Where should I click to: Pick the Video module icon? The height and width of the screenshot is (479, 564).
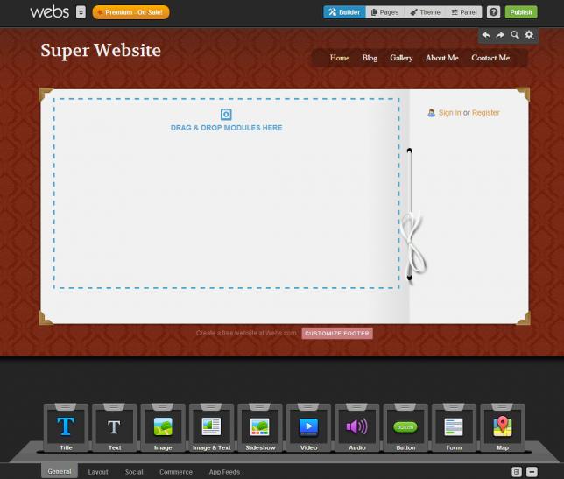point(308,426)
